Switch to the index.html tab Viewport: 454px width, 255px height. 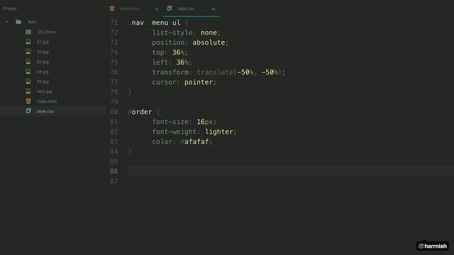point(129,8)
